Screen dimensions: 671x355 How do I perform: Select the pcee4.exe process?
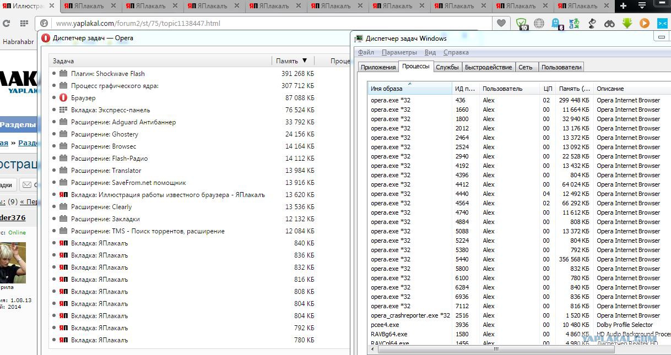click(x=520, y=325)
